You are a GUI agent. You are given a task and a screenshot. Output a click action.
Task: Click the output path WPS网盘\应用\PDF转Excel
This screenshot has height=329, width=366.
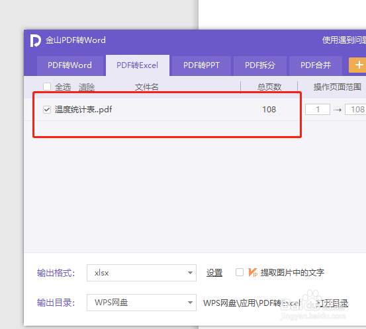click(x=252, y=303)
